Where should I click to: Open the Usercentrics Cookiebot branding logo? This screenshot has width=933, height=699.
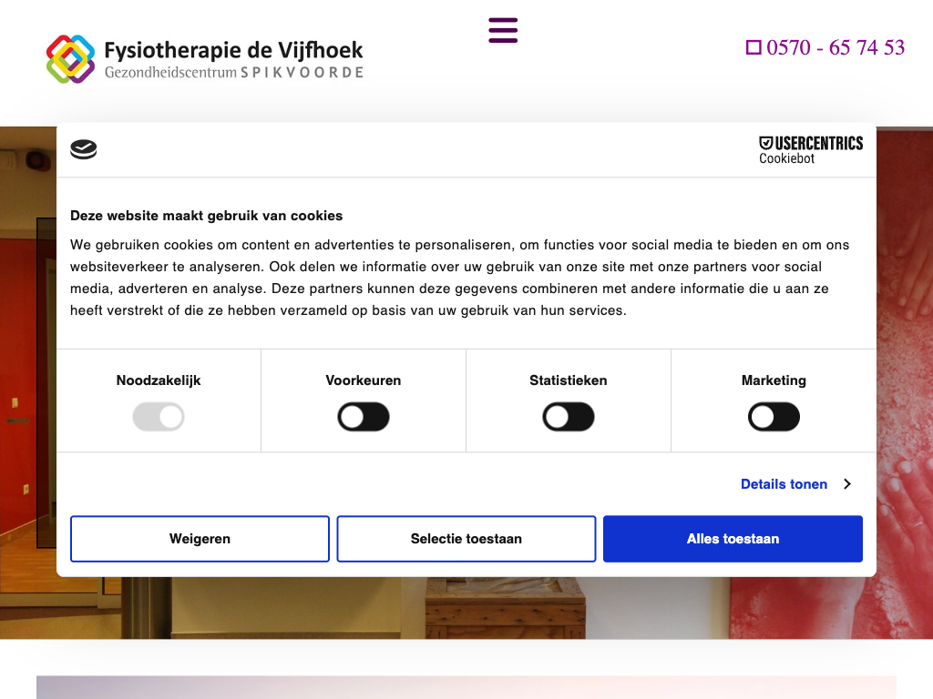(x=810, y=150)
